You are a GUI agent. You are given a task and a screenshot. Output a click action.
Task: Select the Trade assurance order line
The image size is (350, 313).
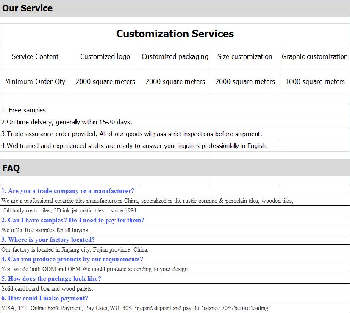pos(131,134)
